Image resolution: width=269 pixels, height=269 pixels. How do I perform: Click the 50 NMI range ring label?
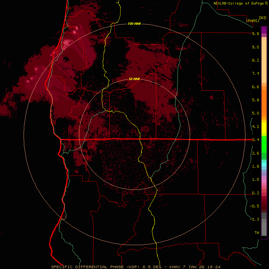click(134, 79)
